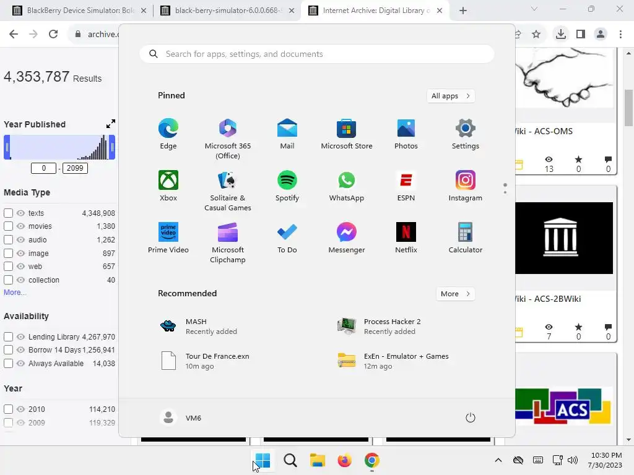
Task: Launch the ESPN app
Action: coord(406,186)
